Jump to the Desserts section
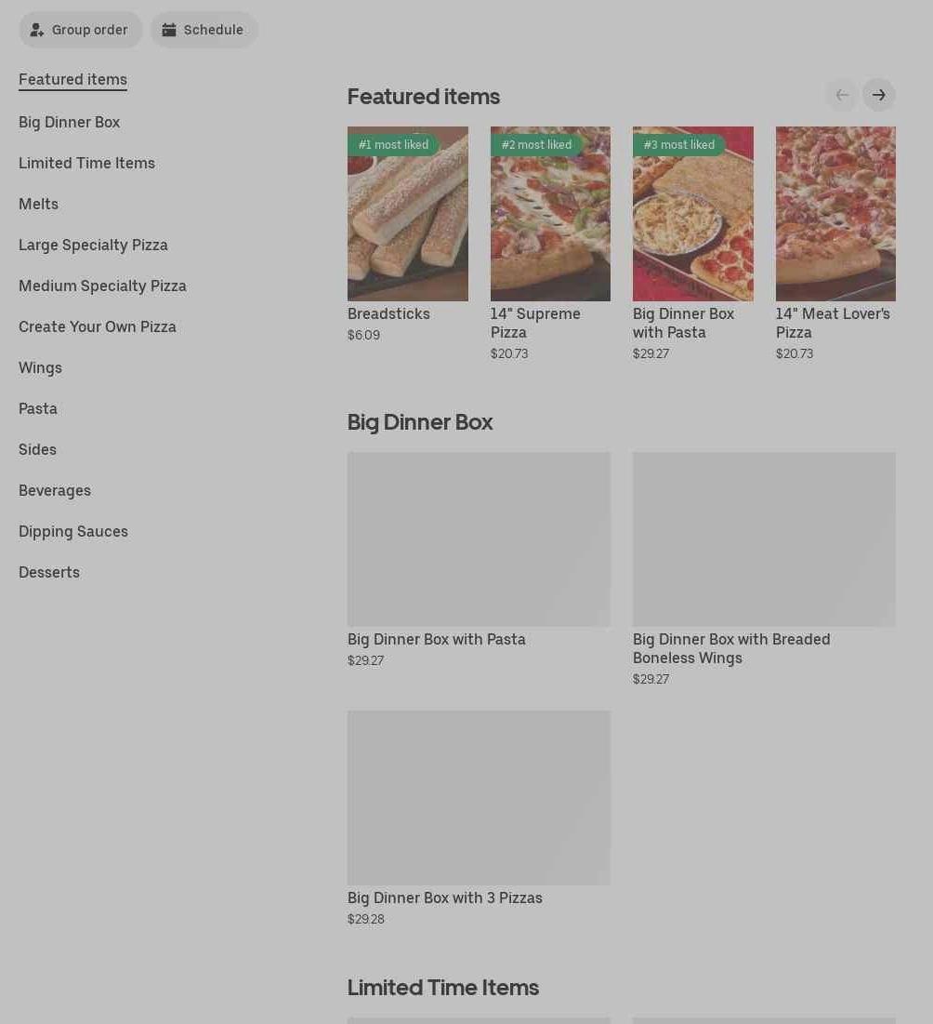Image resolution: width=933 pixels, height=1024 pixels. pyautogui.click(x=49, y=572)
